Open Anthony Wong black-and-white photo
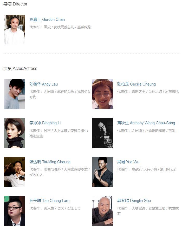The width and height of the screenshot is (182, 229). pyautogui.click(x=102, y=133)
